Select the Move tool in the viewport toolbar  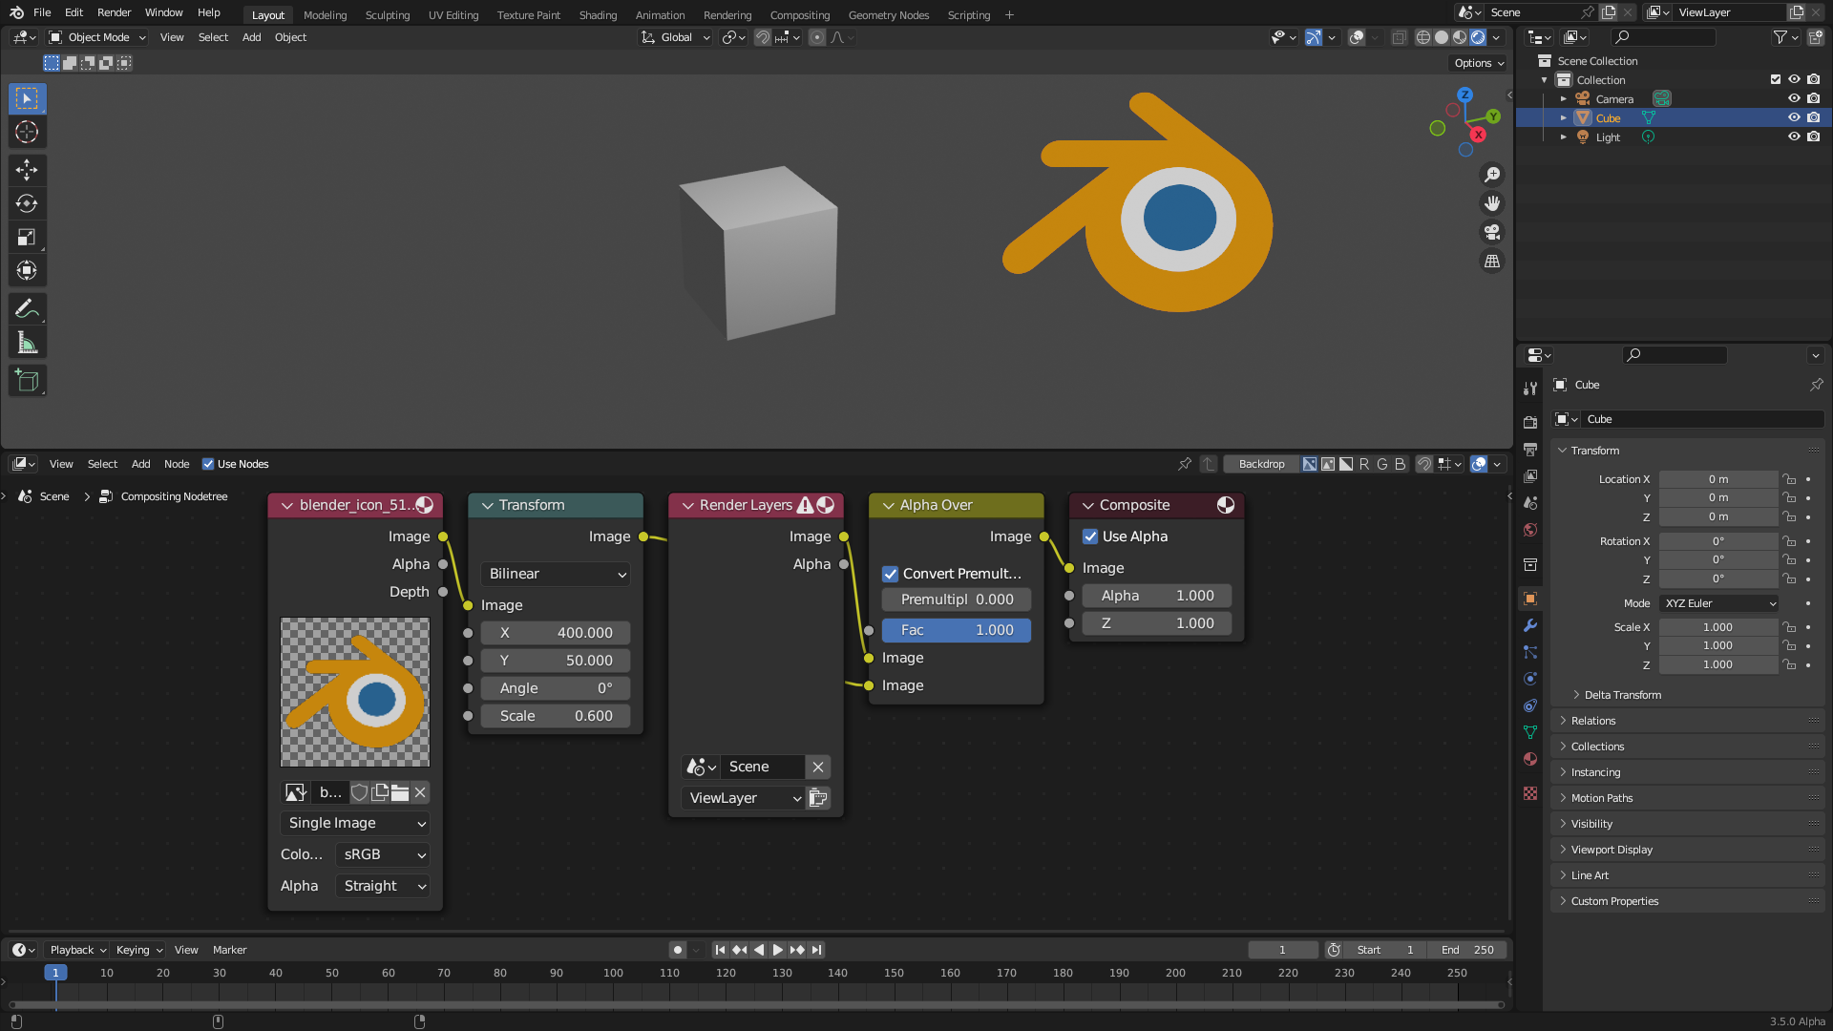(x=27, y=169)
